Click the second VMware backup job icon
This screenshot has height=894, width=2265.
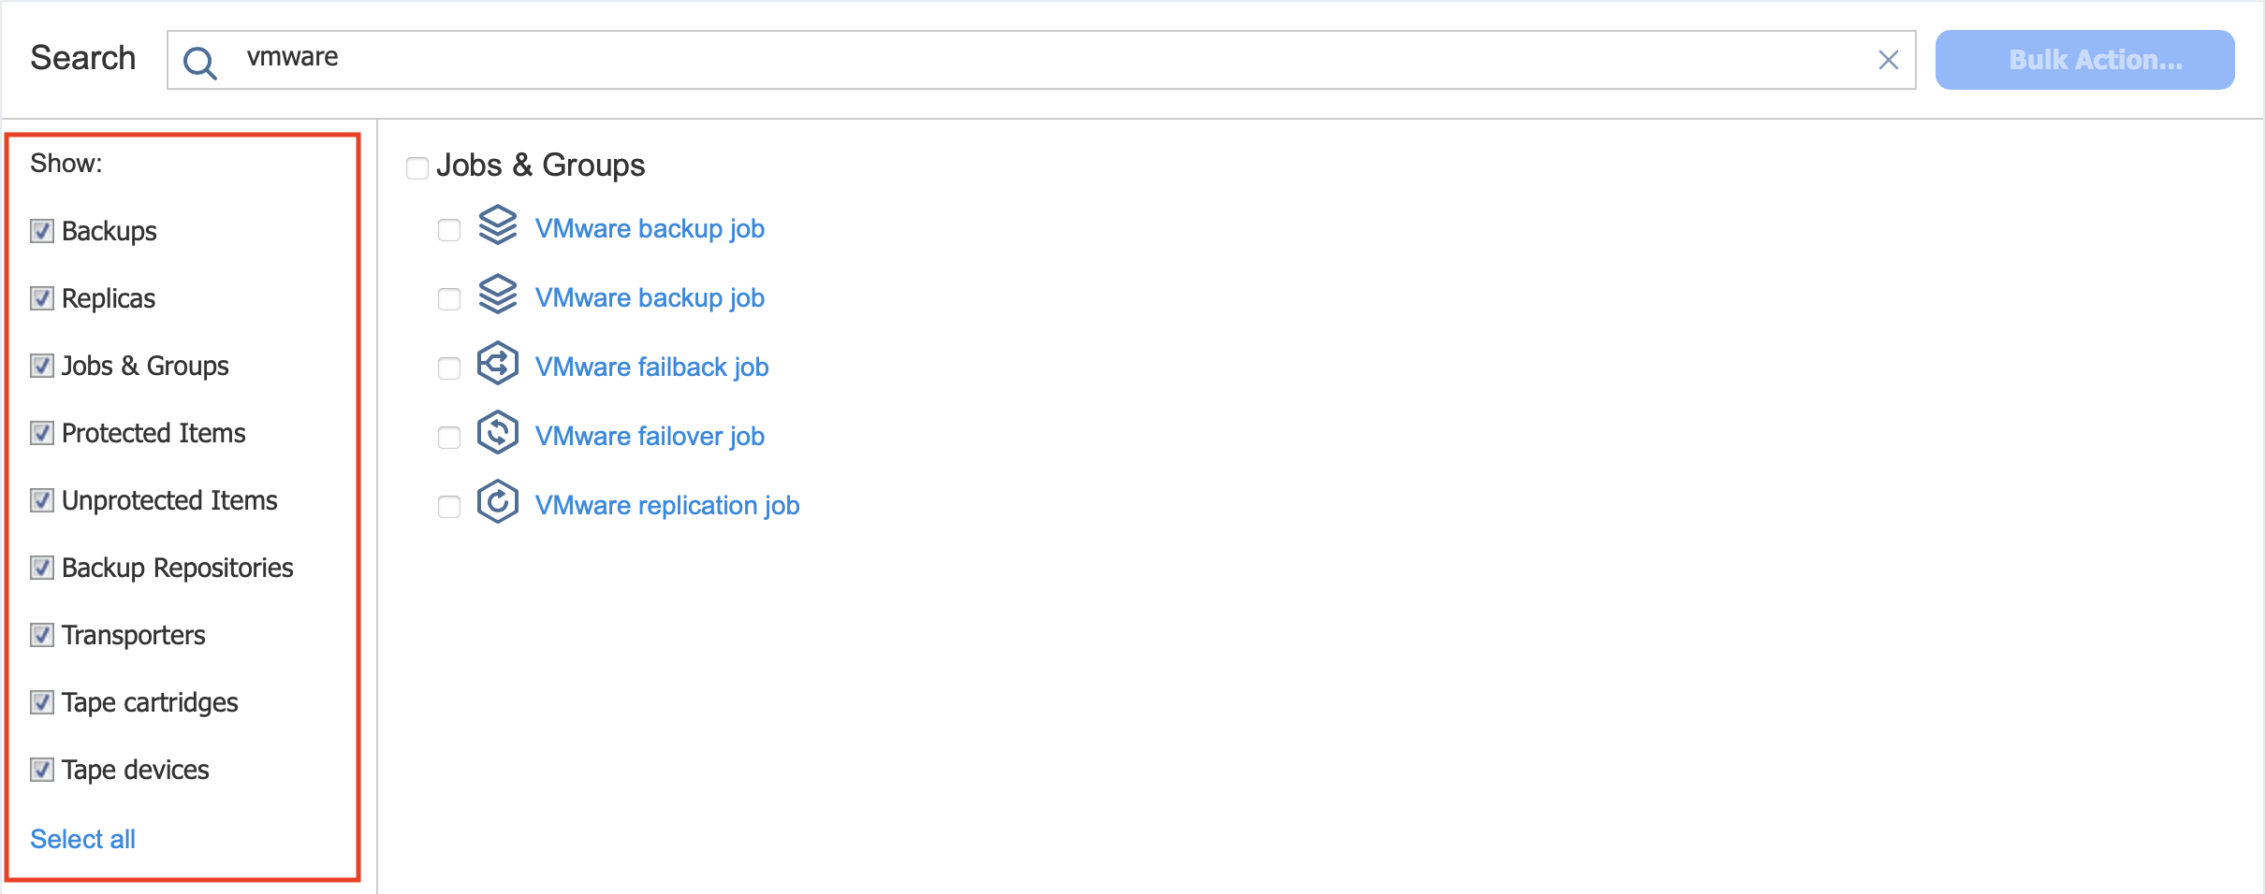[497, 295]
